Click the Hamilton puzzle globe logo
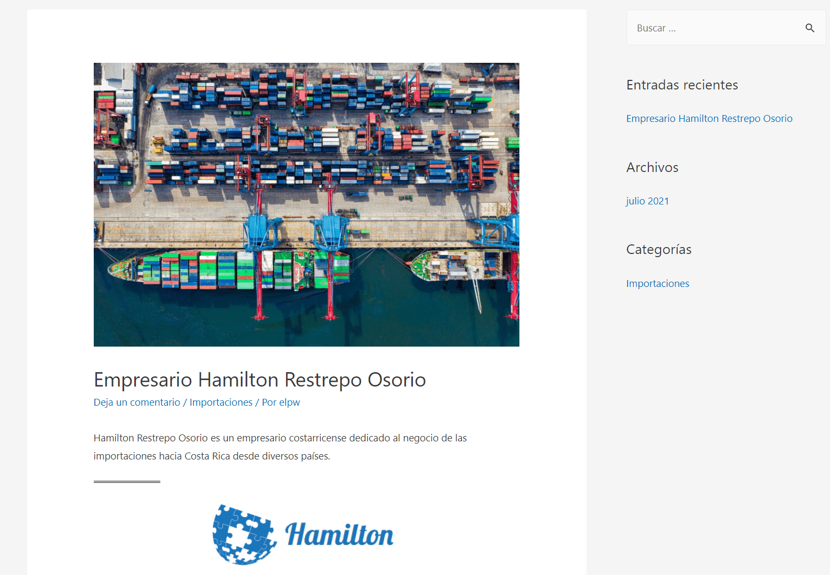 tap(243, 534)
